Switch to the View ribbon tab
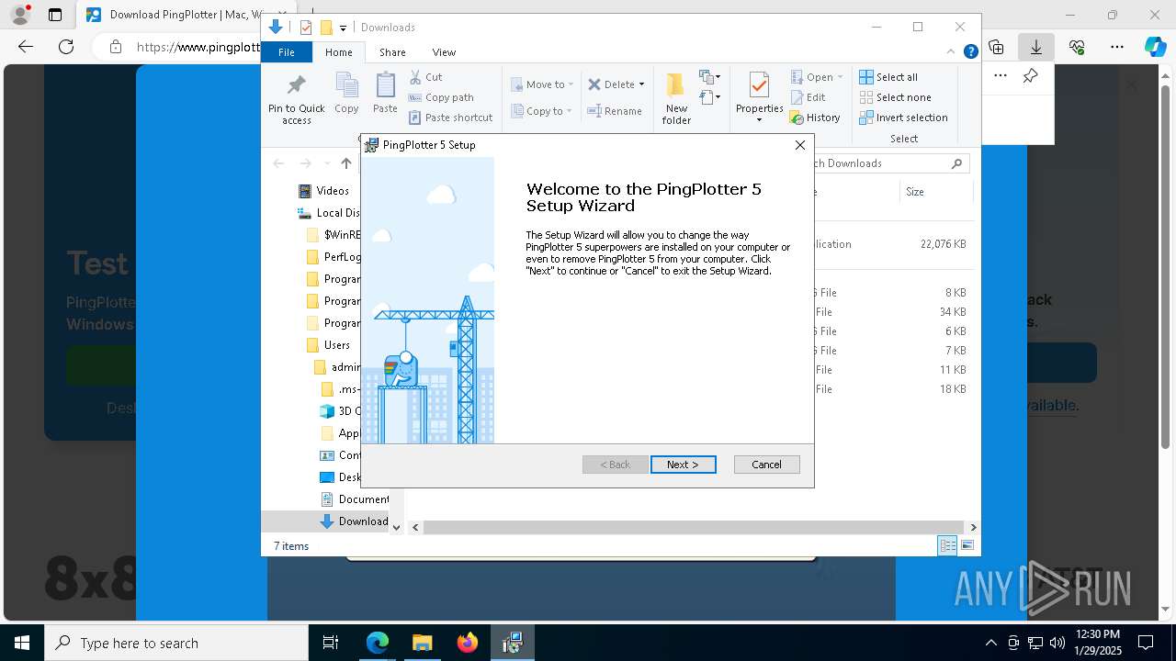This screenshot has height=661, width=1176. click(444, 52)
